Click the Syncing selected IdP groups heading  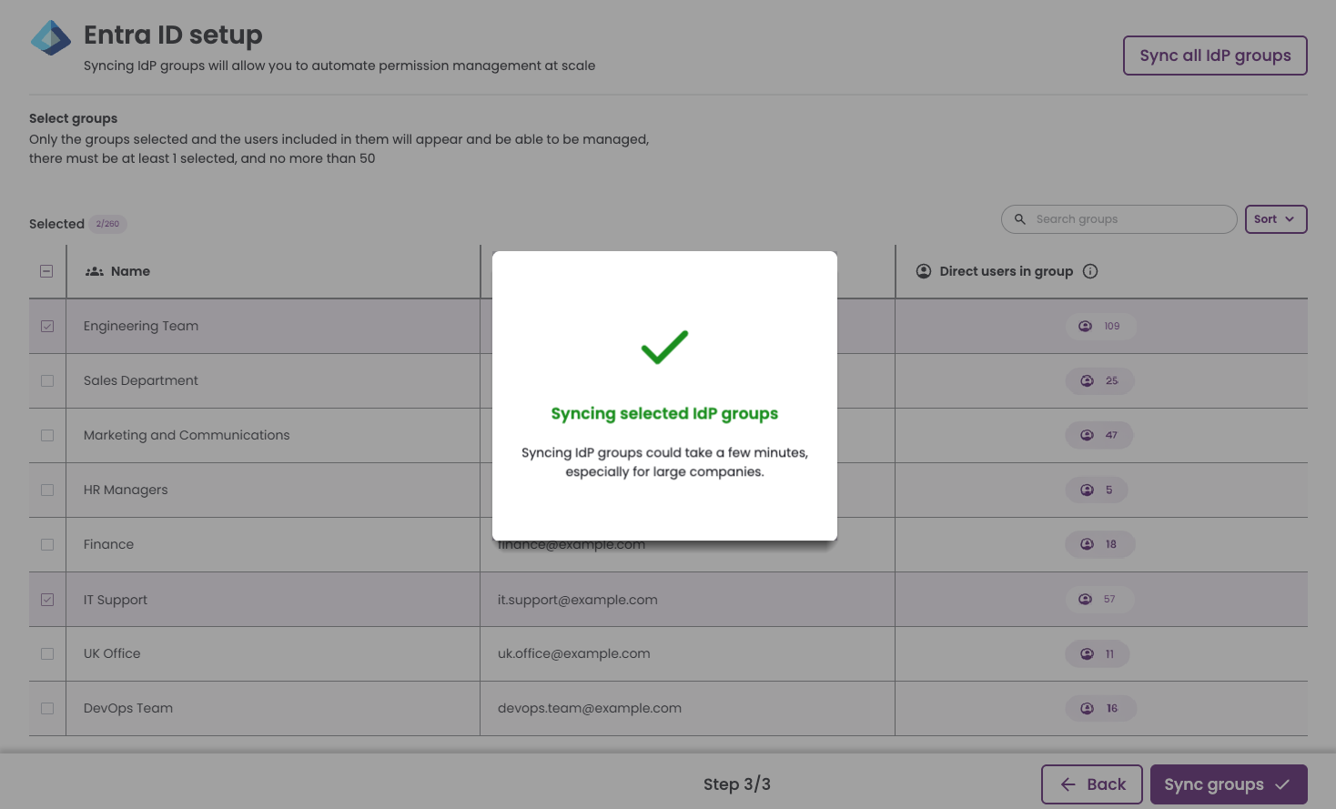pyautogui.click(x=664, y=413)
